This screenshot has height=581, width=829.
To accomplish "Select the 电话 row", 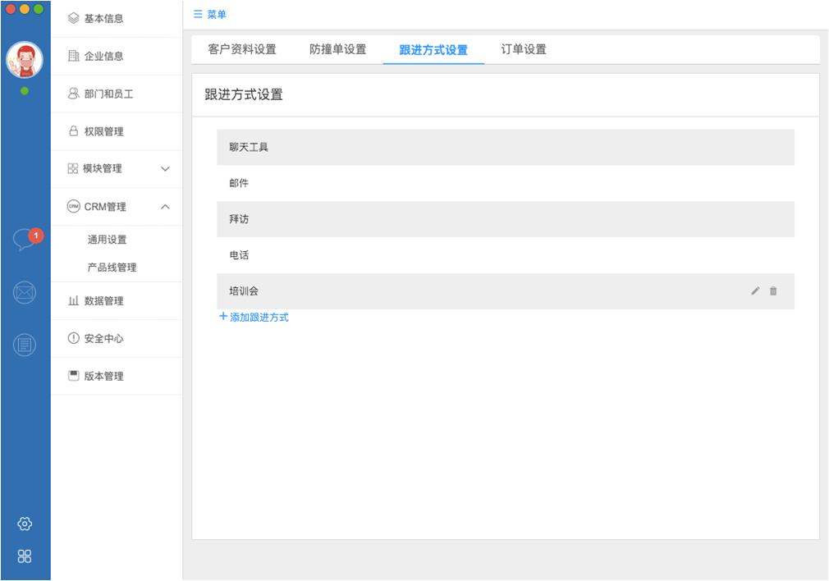I will 506,255.
